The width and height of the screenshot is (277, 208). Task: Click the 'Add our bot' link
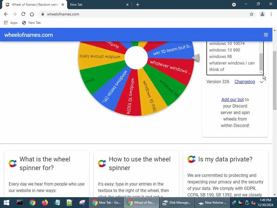232,100
